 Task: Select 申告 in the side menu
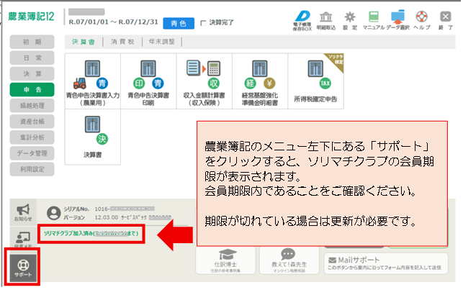[x=32, y=90]
